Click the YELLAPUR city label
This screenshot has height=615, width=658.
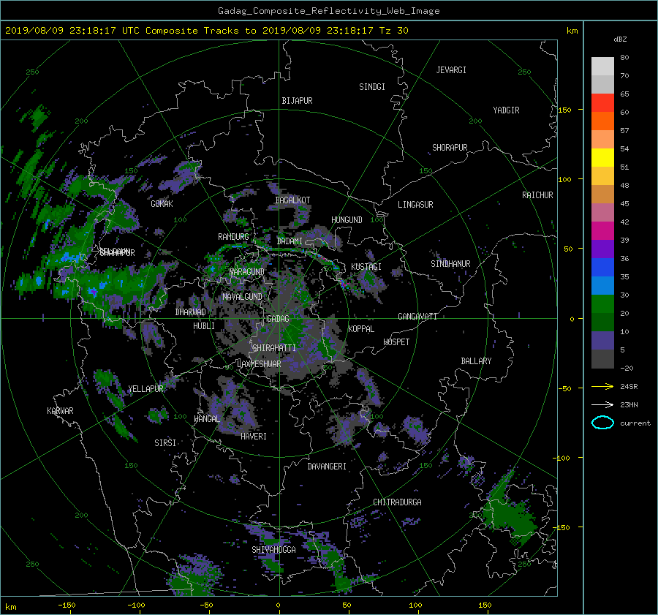[x=145, y=389]
